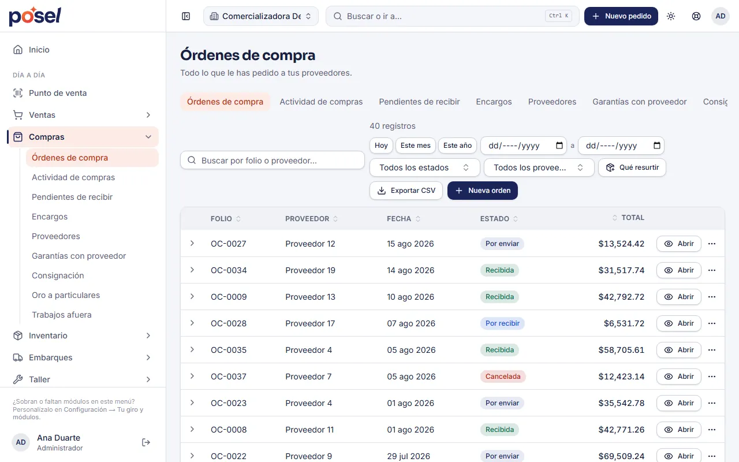Filter records by Este mes
739x462 pixels.
(416, 146)
